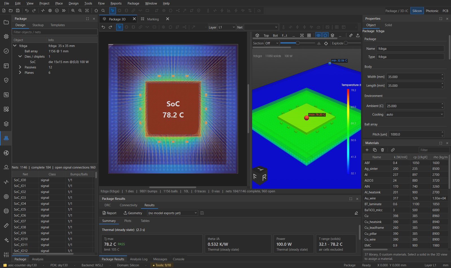The image size is (451, 268).
Task: Switch domain to PCB
Action: click(445, 11)
